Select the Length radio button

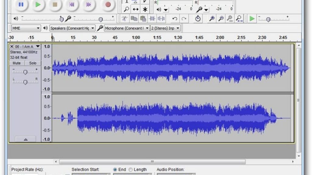130,170
